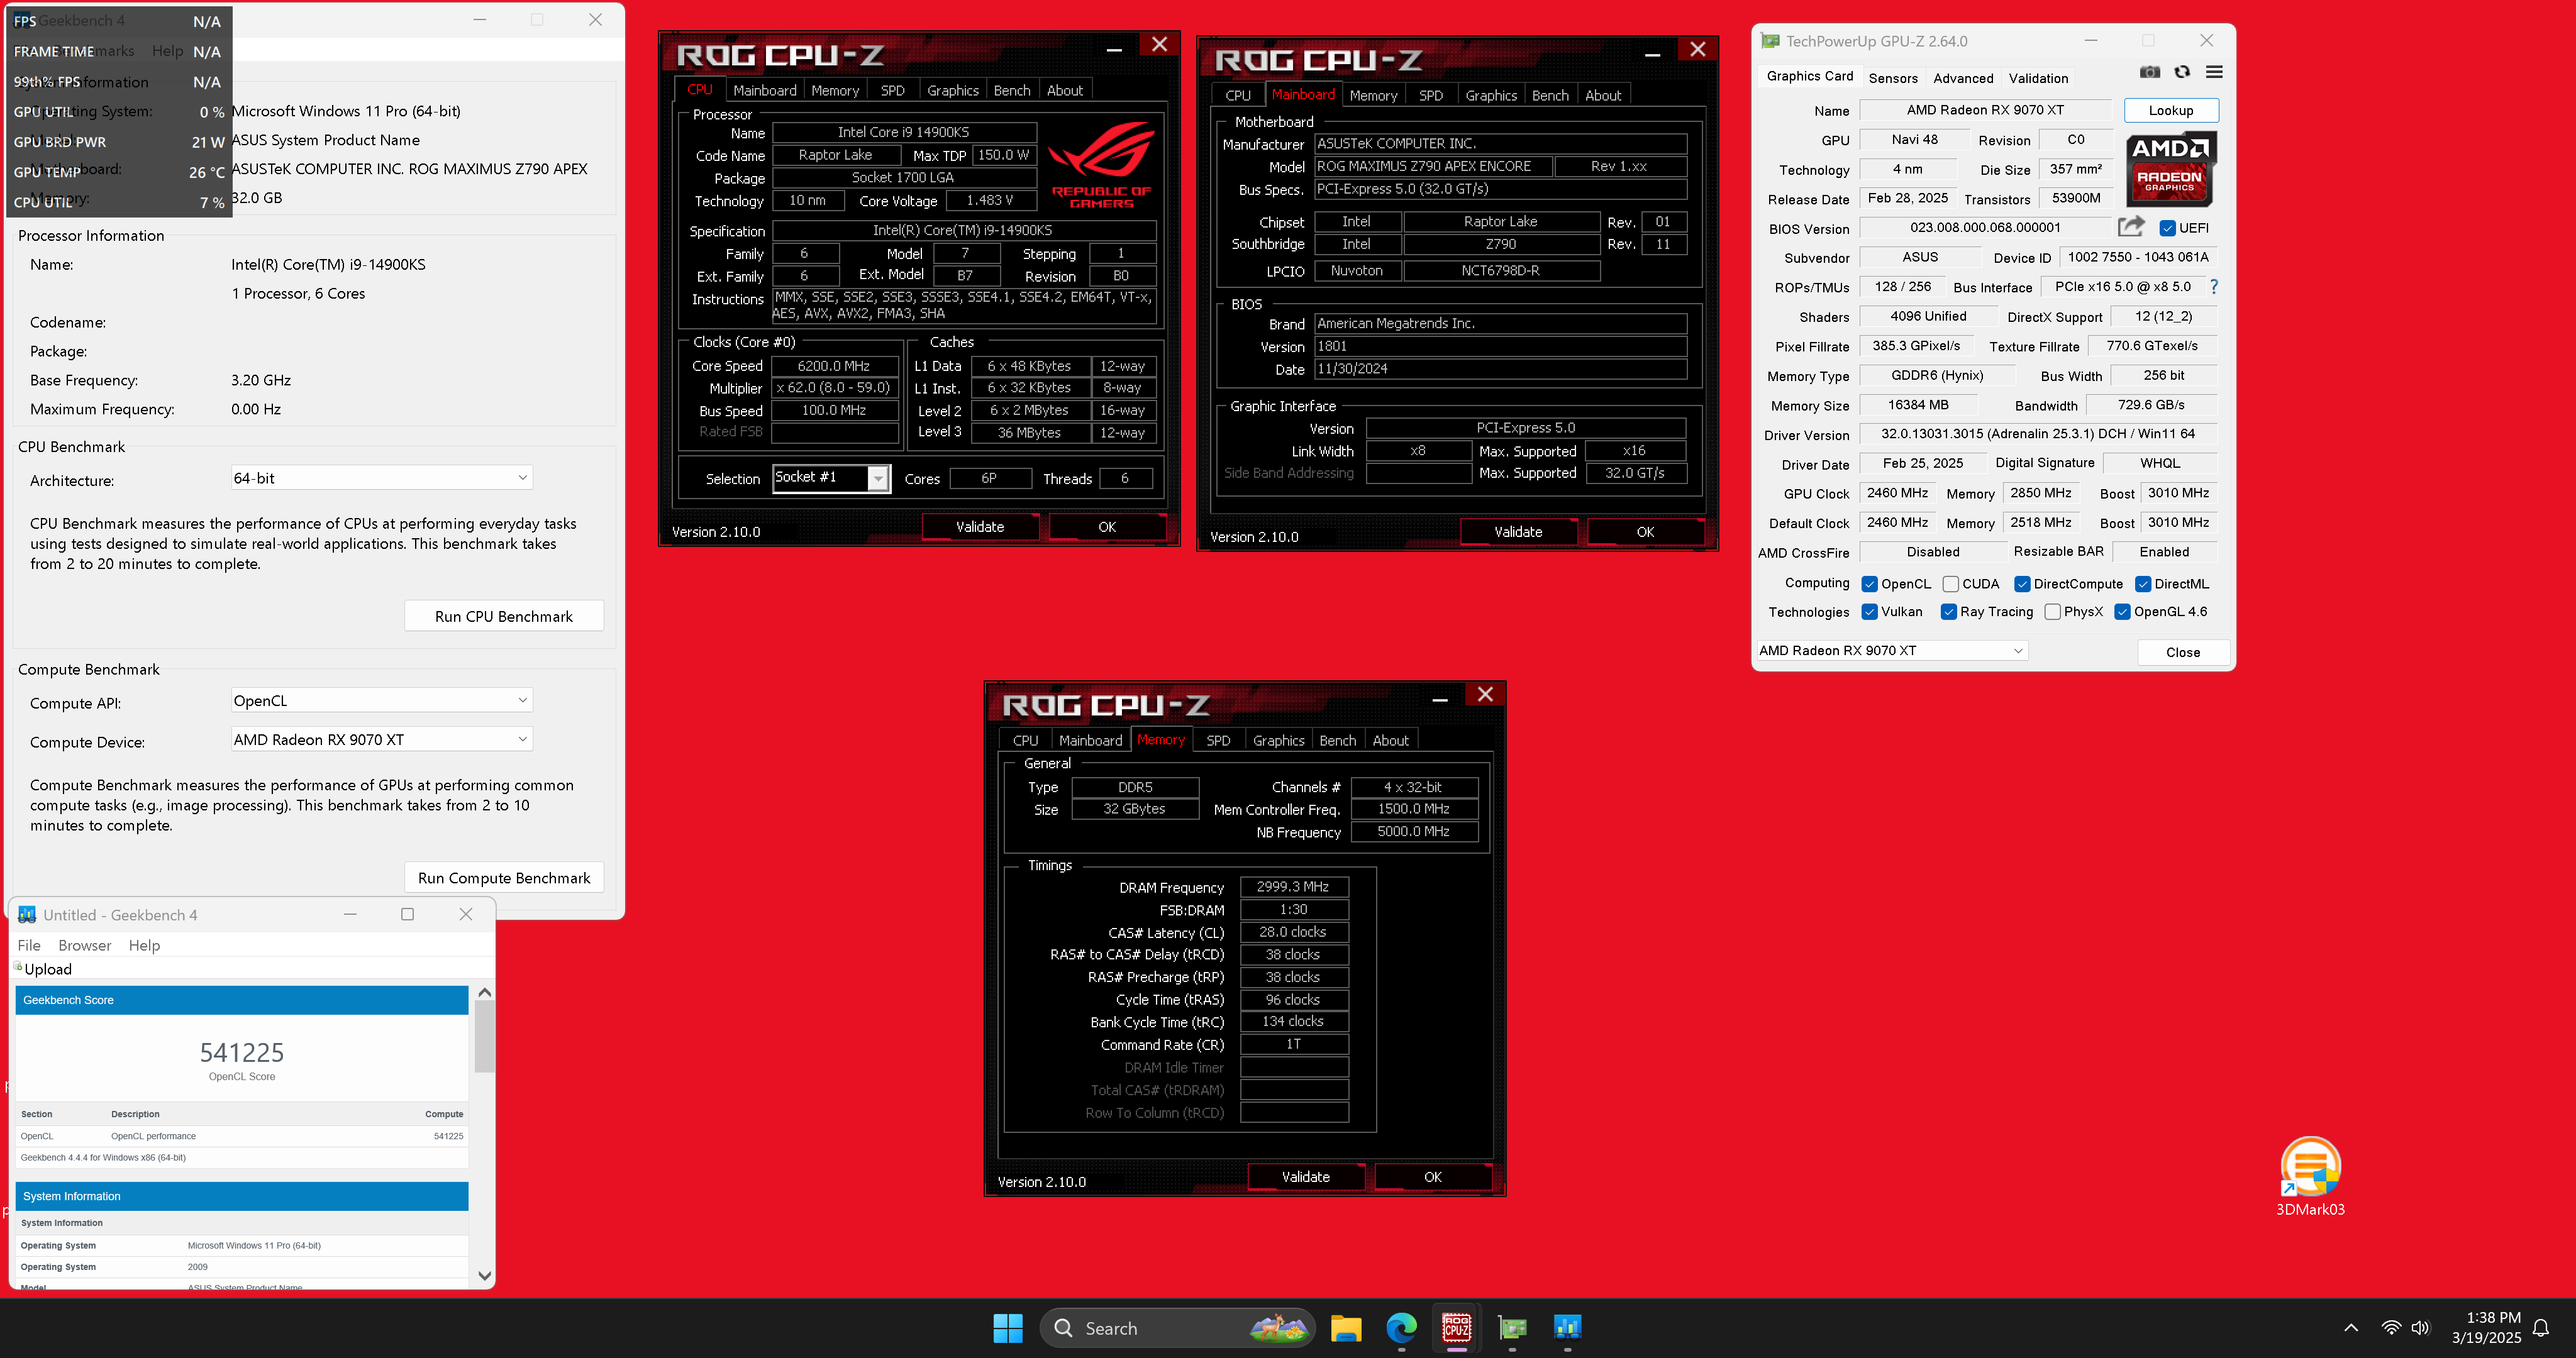Open notifications bell icon

(2541, 1329)
